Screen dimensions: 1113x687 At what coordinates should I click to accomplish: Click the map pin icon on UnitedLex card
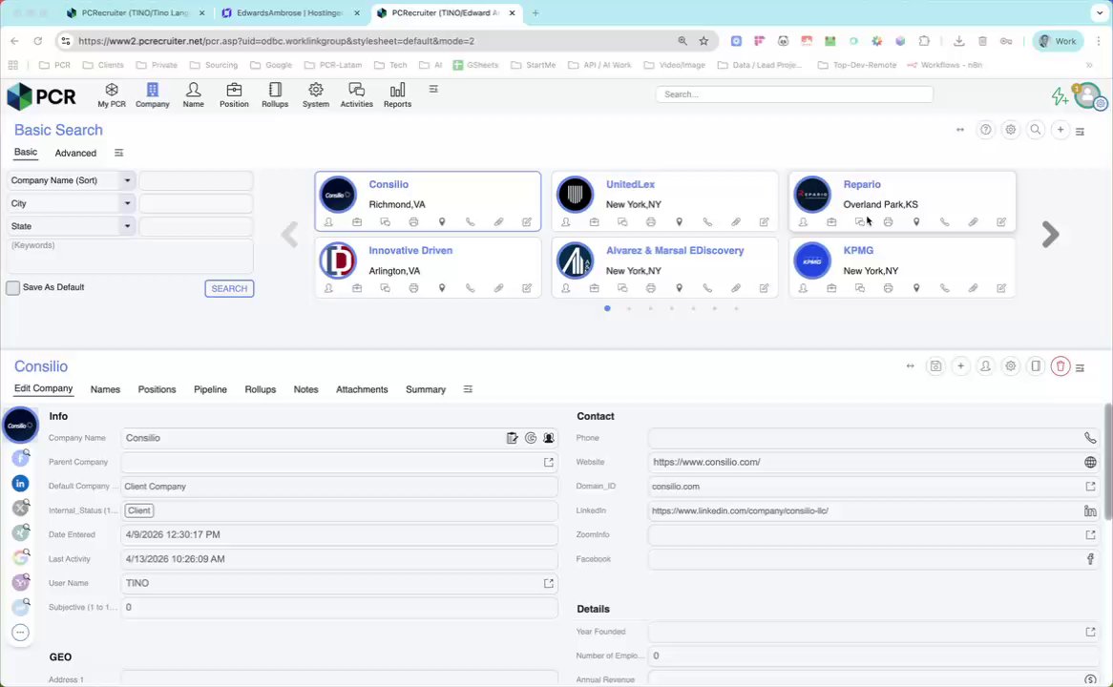pos(680,222)
